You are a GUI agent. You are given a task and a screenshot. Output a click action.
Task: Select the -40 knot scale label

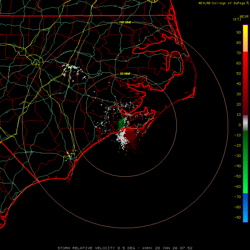237,166
